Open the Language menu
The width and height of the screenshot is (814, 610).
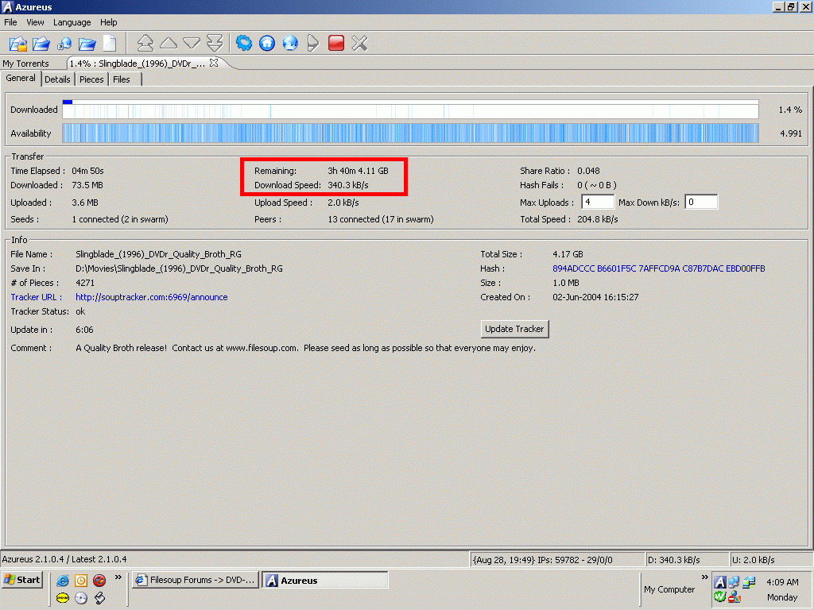(x=72, y=22)
